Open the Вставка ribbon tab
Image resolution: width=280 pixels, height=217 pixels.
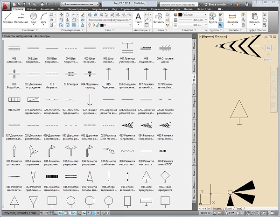[x=32, y=9]
